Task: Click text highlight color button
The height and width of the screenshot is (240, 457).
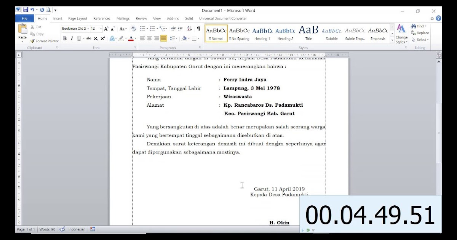Action: point(121,38)
